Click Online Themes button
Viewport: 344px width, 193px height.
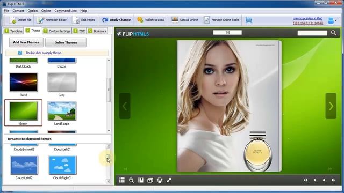click(66, 42)
